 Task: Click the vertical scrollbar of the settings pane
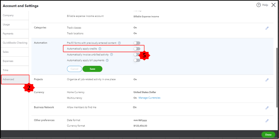pos(277,77)
